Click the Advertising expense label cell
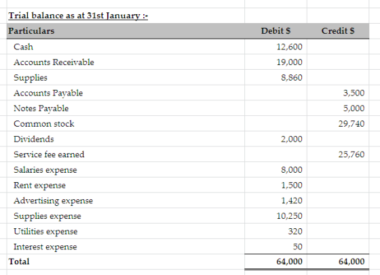 tap(54, 200)
